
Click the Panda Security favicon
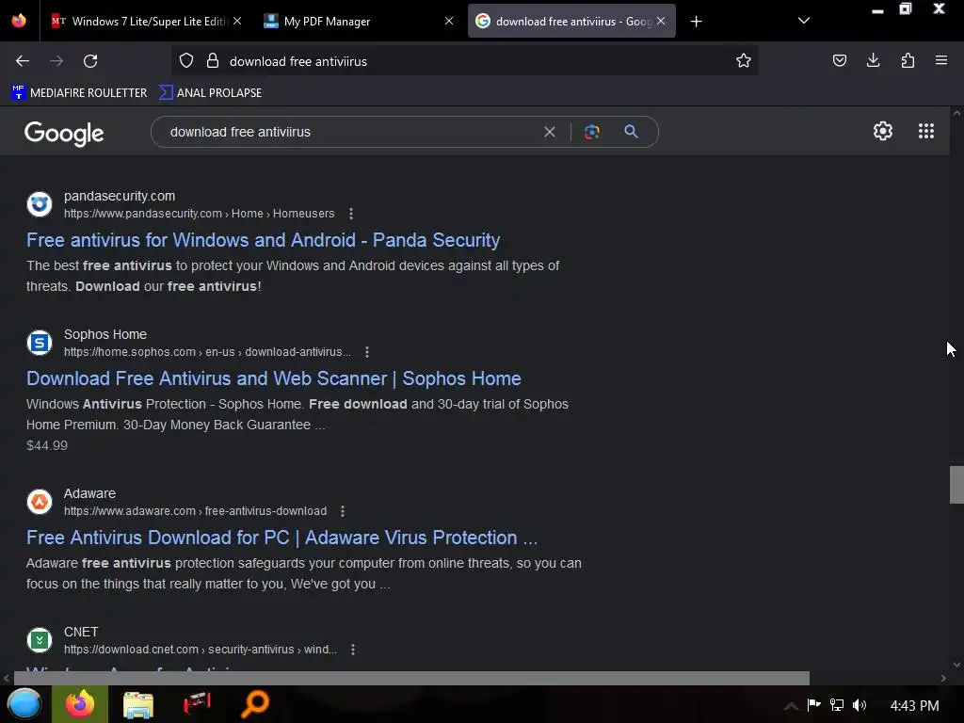tap(40, 204)
